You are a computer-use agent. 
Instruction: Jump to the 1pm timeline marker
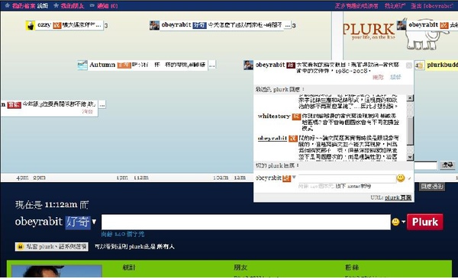pos(122,177)
